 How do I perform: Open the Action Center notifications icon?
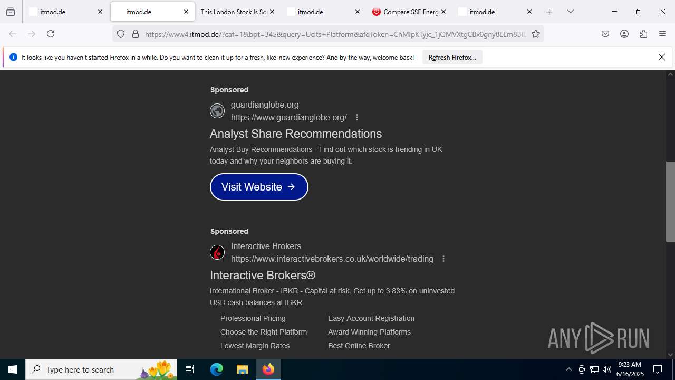point(658,369)
